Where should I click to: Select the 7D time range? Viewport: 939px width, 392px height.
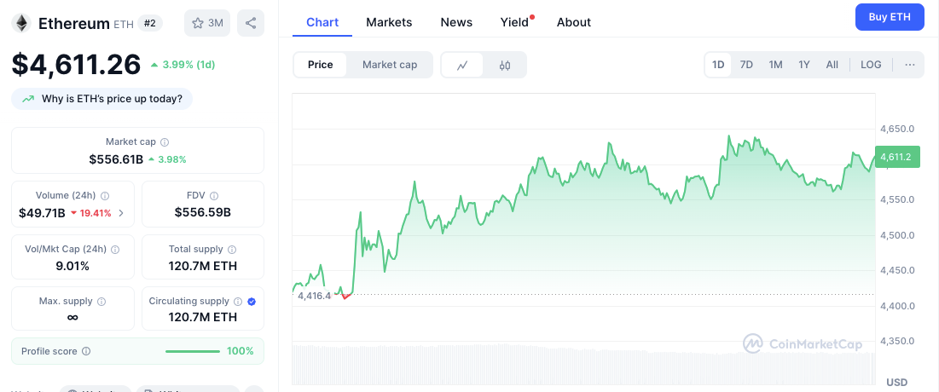(x=746, y=65)
